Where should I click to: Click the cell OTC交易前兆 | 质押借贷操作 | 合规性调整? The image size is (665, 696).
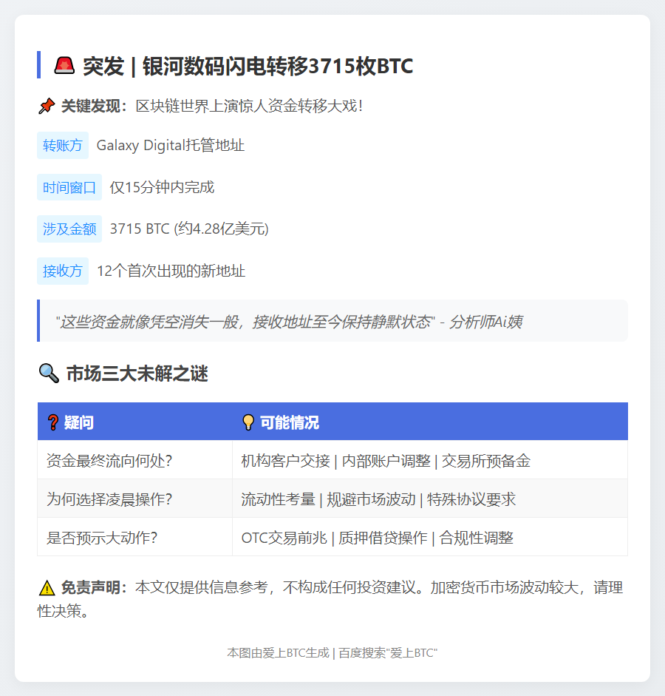coord(430,537)
